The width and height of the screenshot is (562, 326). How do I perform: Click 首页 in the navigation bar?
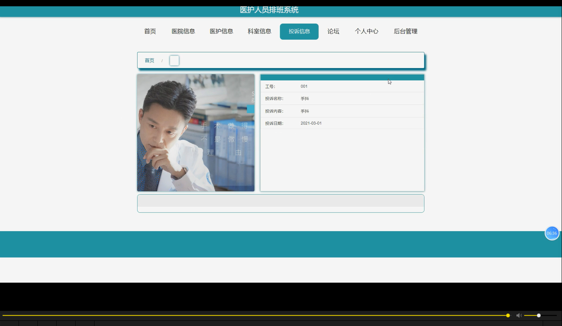[x=150, y=31]
